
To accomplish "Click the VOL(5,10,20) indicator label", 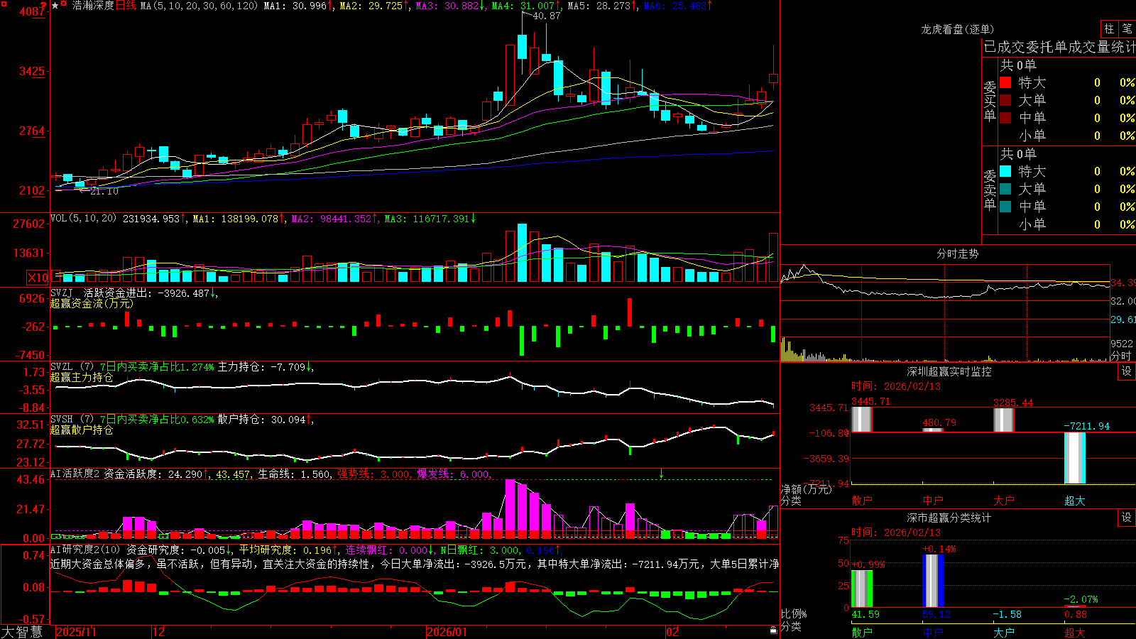I will (x=83, y=219).
